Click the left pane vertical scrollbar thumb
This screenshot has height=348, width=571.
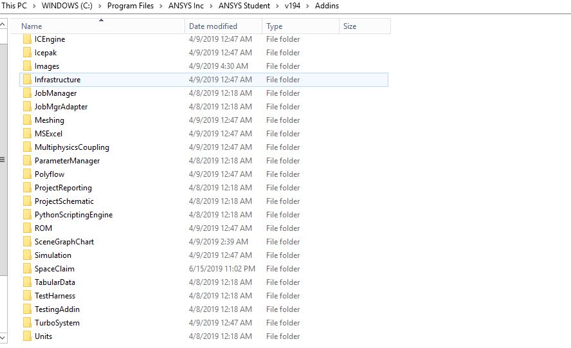[3, 160]
